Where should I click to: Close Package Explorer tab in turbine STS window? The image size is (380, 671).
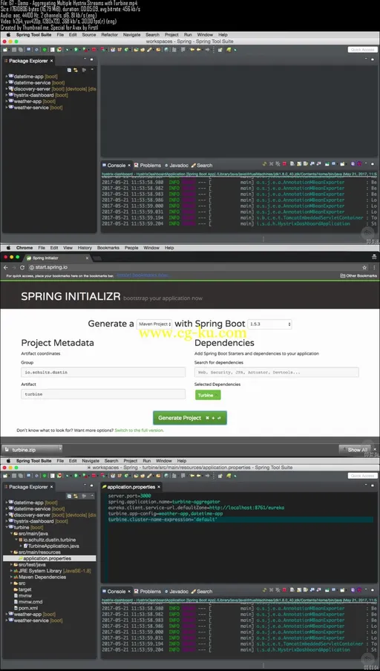(51, 487)
